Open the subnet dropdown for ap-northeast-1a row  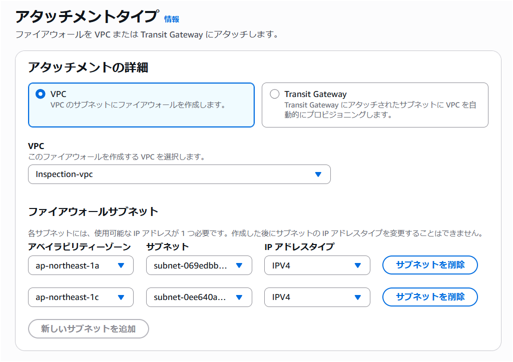[199, 265]
